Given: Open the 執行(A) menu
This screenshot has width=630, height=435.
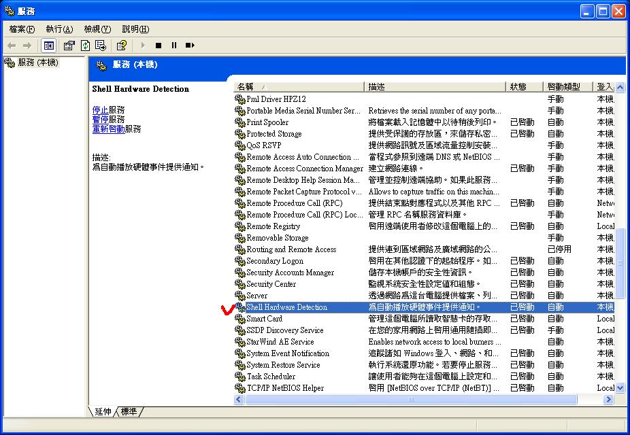Looking at the screenshot, I should coord(59,29).
